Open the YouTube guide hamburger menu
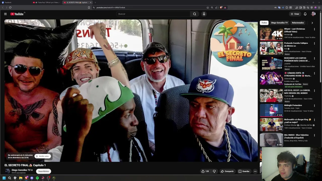The image size is (322, 181). [5, 14]
